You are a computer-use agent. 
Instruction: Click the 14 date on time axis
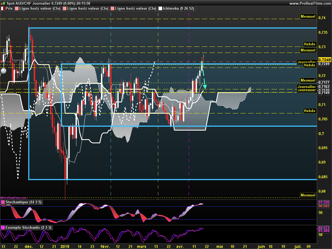pyautogui.click(x=79, y=246)
